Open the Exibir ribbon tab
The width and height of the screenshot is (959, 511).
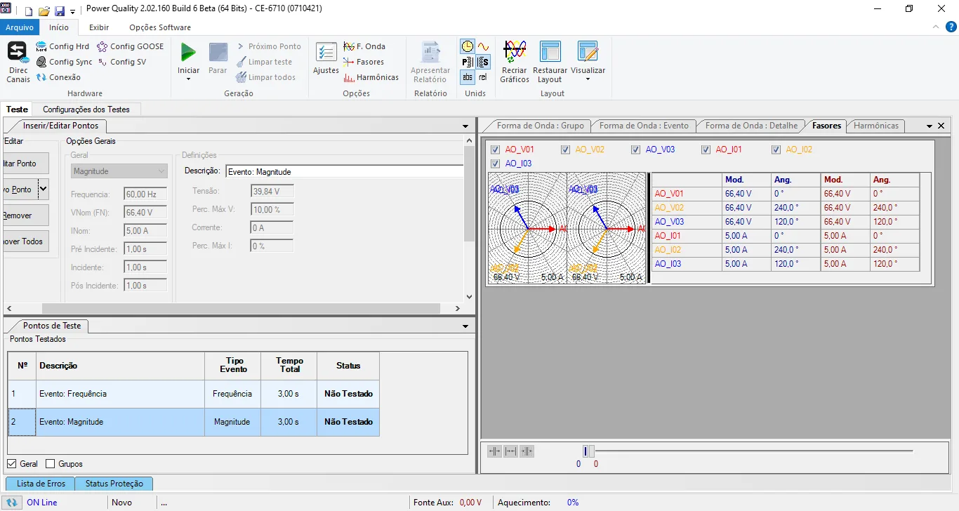click(x=99, y=27)
